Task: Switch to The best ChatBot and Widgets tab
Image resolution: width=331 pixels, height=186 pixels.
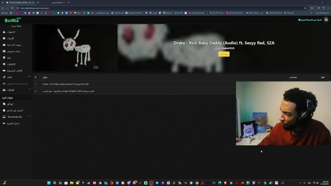Action: point(20,3)
